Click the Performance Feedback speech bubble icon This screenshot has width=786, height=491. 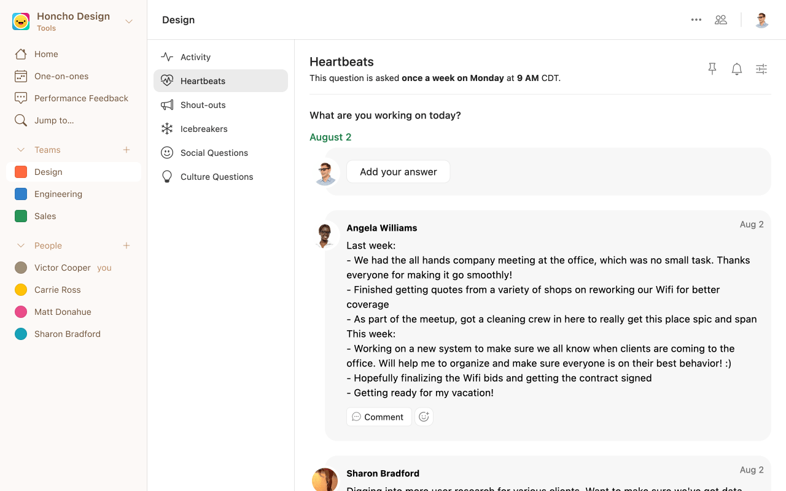point(21,98)
